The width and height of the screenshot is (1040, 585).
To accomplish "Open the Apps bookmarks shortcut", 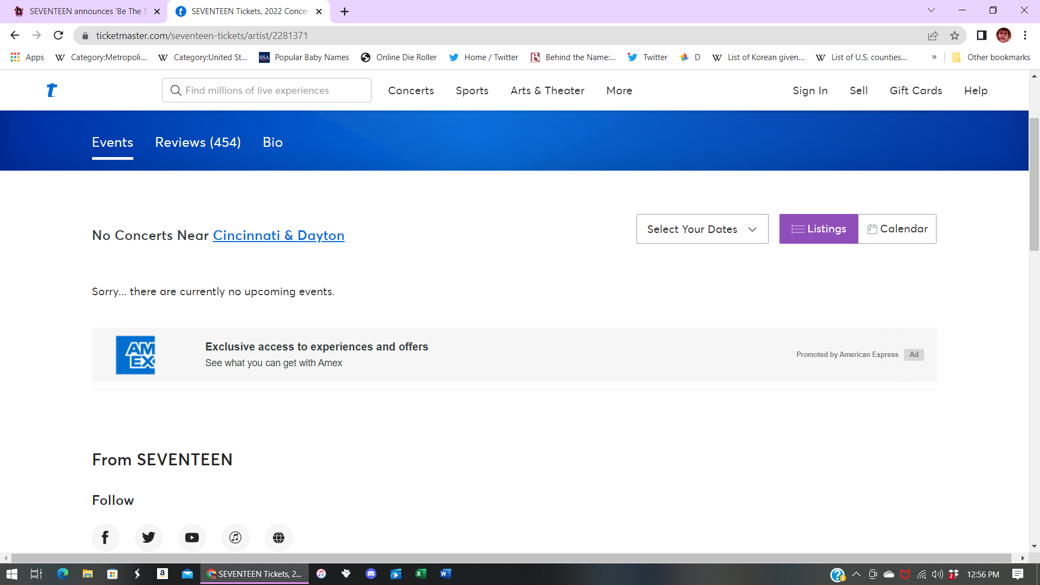I will [x=27, y=57].
